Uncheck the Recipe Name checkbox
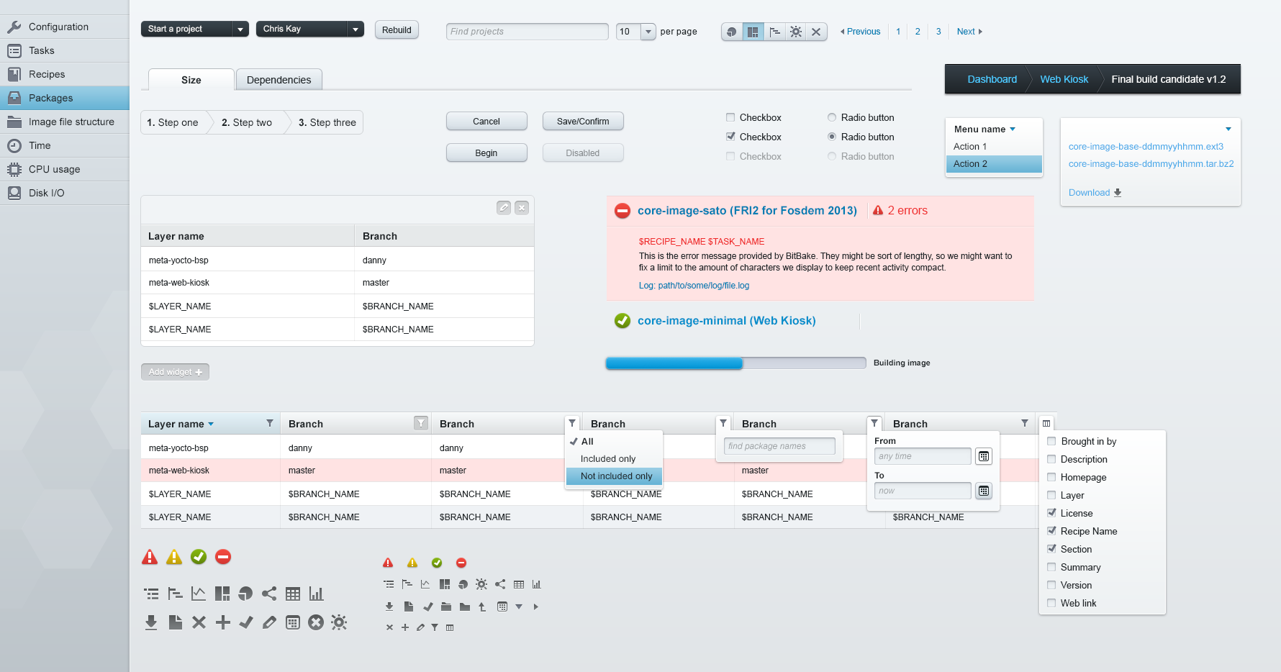1281x672 pixels. click(1051, 531)
